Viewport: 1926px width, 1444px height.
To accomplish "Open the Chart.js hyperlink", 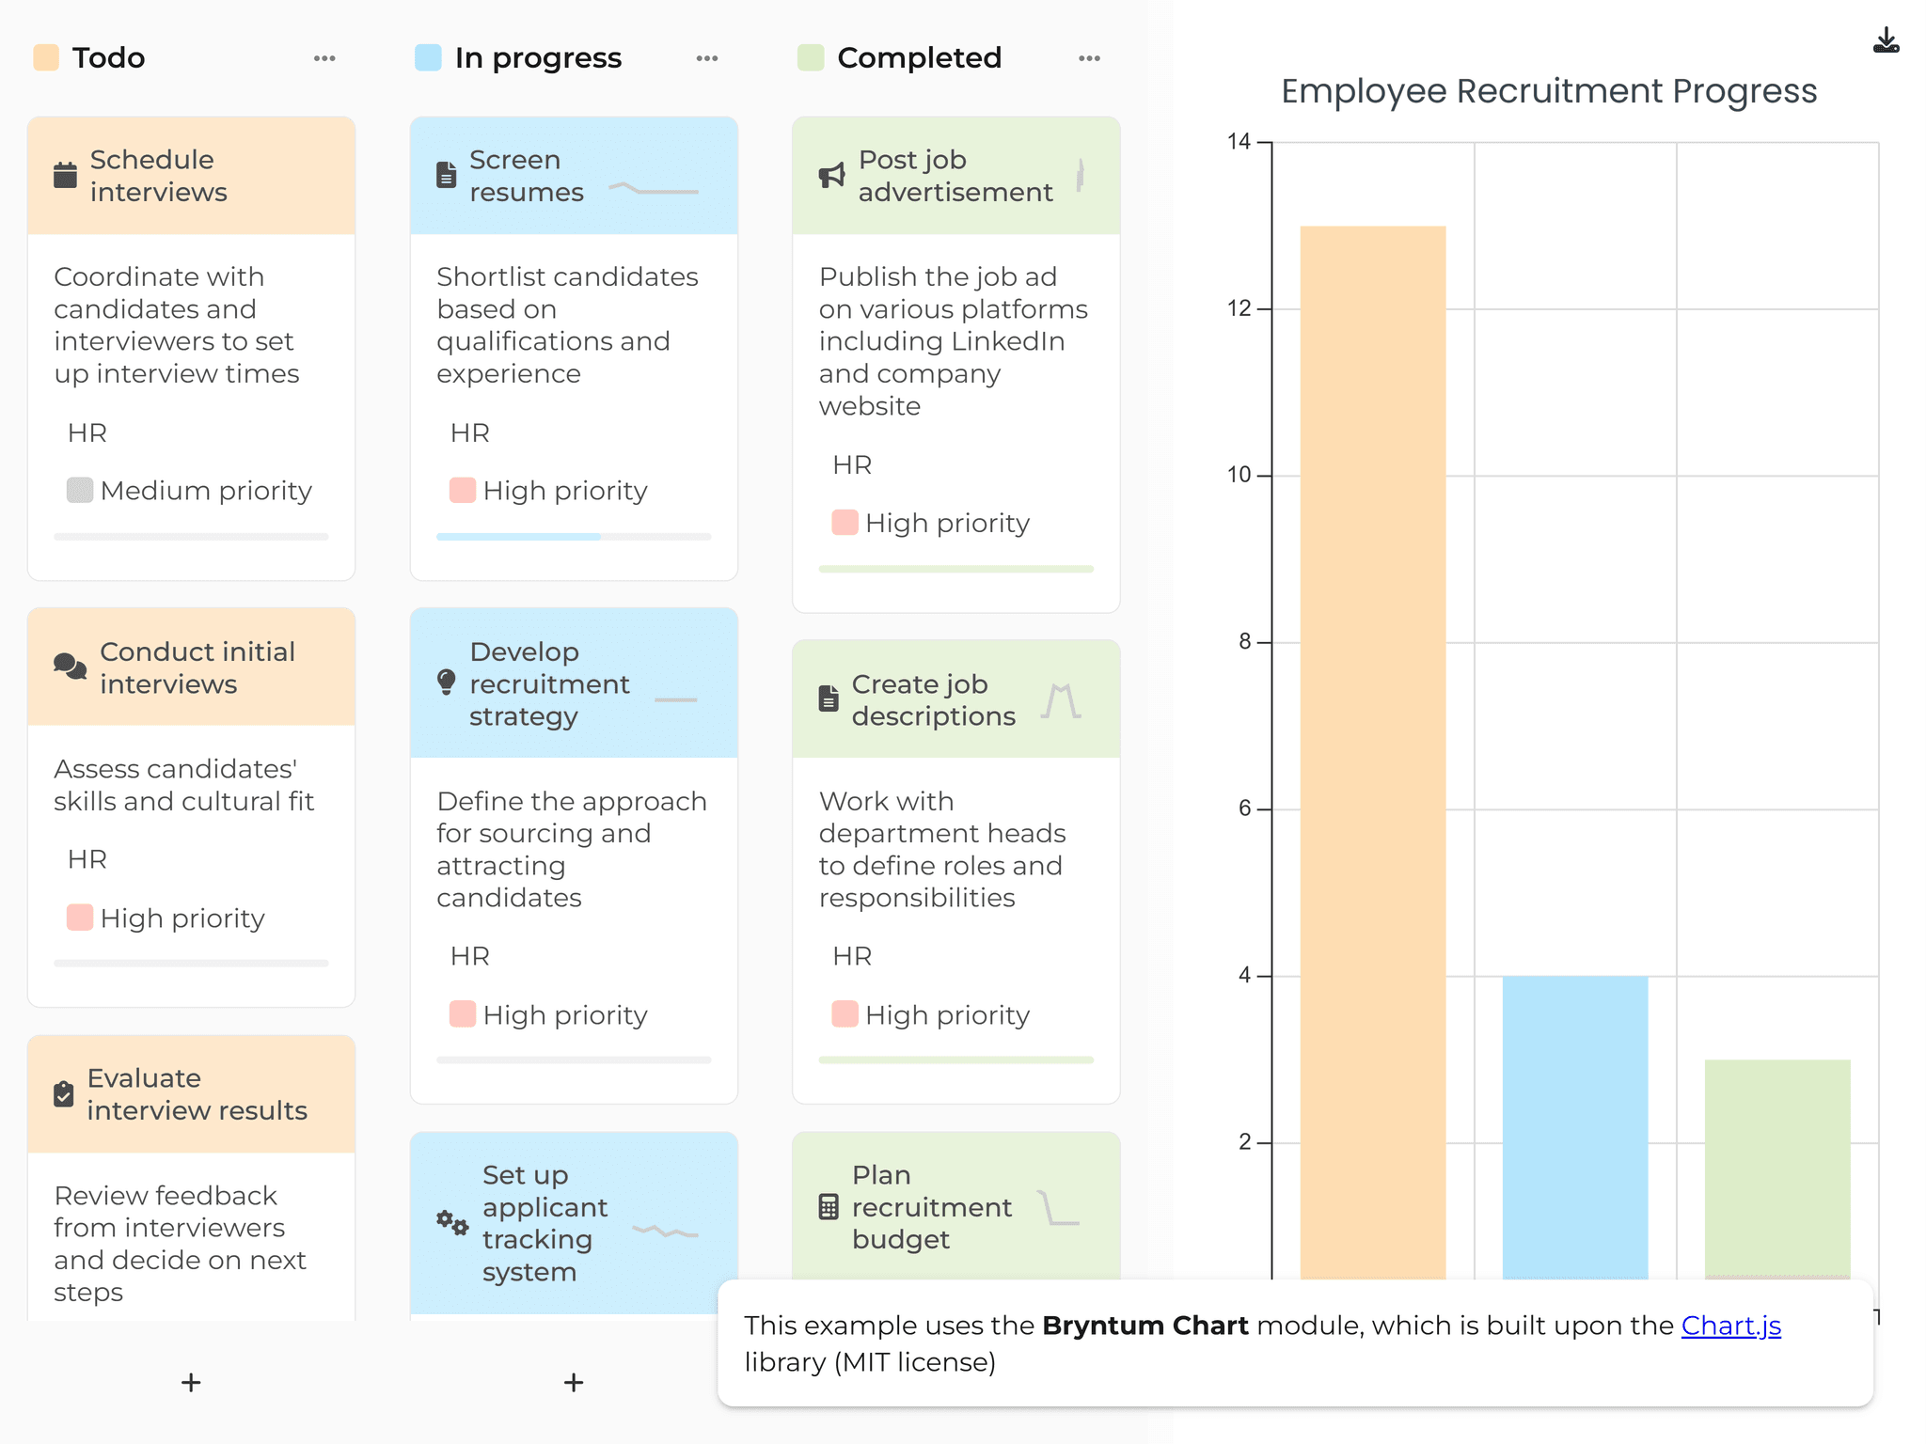I will (x=1730, y=1325).
